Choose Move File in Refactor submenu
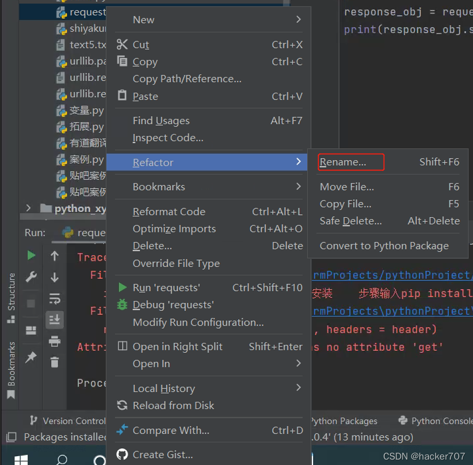The image size is (473, 465). tap(389, 187)
